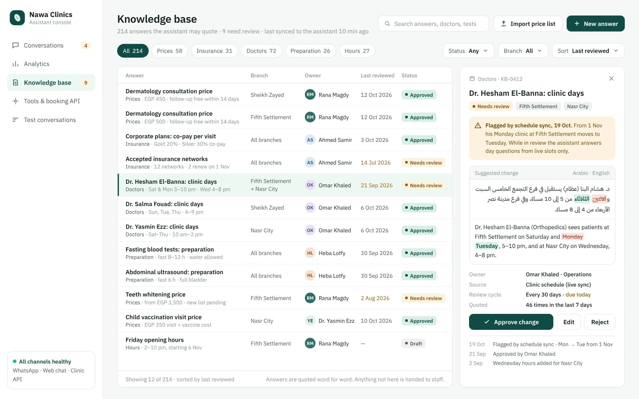
Task: Click the upload icon on Import price list
Action: click(x=503, y=24)
